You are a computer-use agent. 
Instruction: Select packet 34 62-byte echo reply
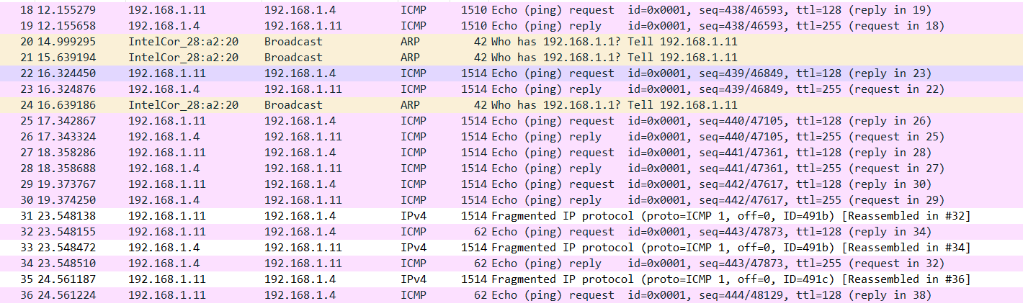[504, 264]
